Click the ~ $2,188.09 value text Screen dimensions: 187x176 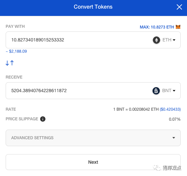[x=16, y=51]
